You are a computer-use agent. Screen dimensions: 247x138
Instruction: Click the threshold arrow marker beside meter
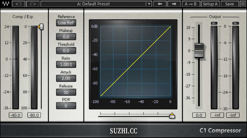pos(41,27)
